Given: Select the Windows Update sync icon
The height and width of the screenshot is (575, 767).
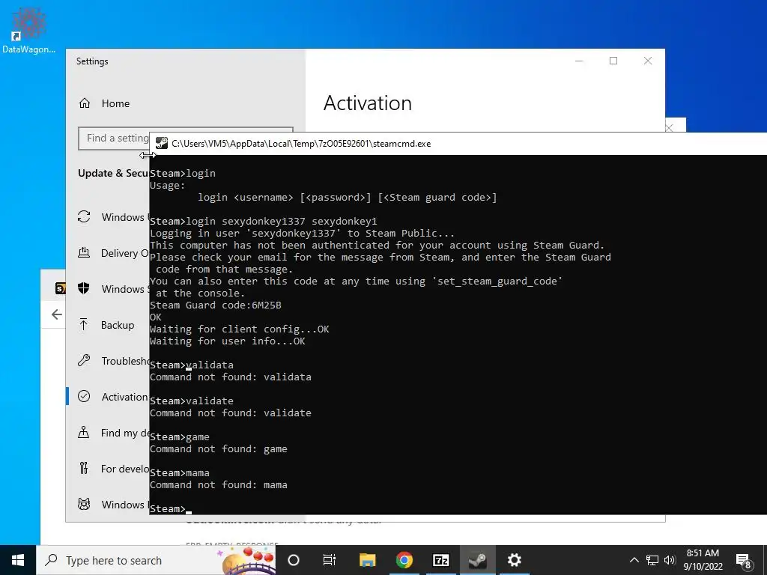Looking at the screenshot, I should (x=84, y=216).
